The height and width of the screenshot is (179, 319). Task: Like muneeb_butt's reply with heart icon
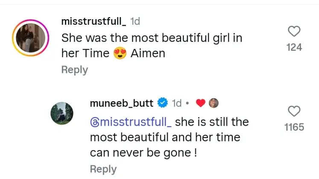(294, 111)
